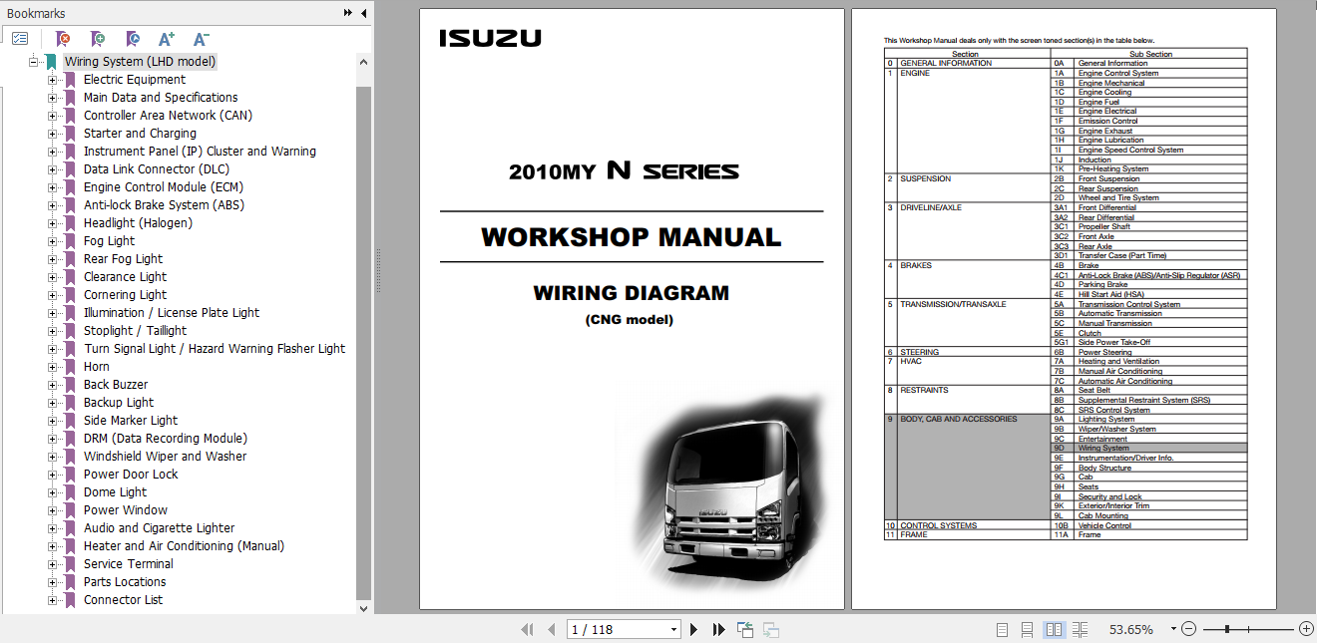This screenshot has width=1317, height=643.
Task: Open the Fog Light bookmark
Action: point(109,241)
